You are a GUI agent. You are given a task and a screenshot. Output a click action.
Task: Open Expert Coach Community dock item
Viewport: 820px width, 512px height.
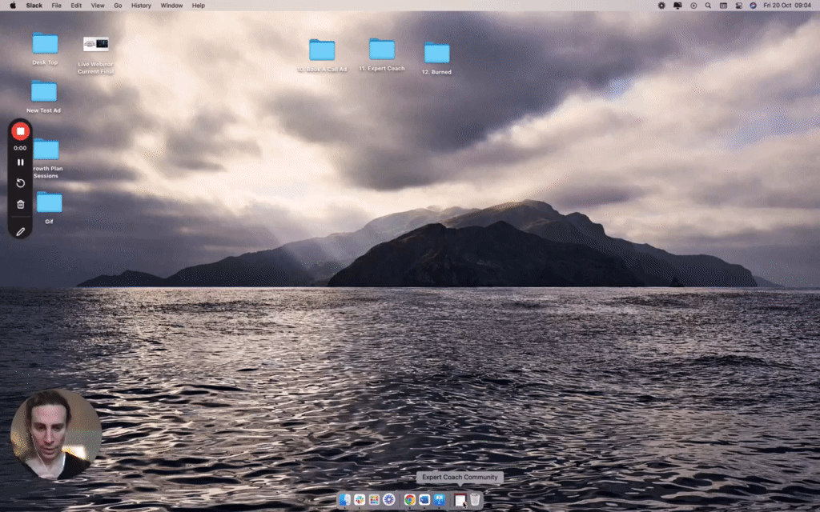click(x=460, y=500)
